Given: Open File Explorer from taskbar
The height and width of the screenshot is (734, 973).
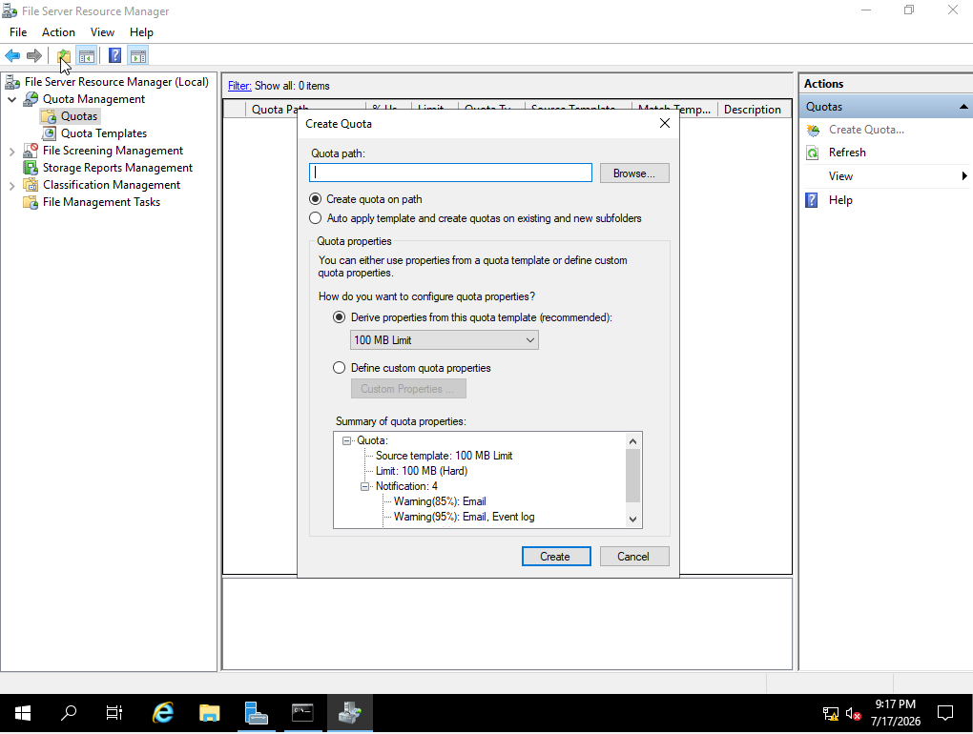Looking at the screenshot, I should click(x=209, y=714).
